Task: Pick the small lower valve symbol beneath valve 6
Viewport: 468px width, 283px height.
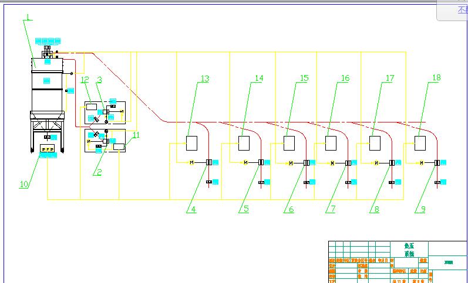Action: pyautogui.click(x=307, y=182)
